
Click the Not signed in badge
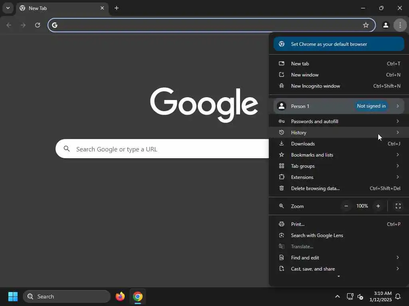click(371, 106)
